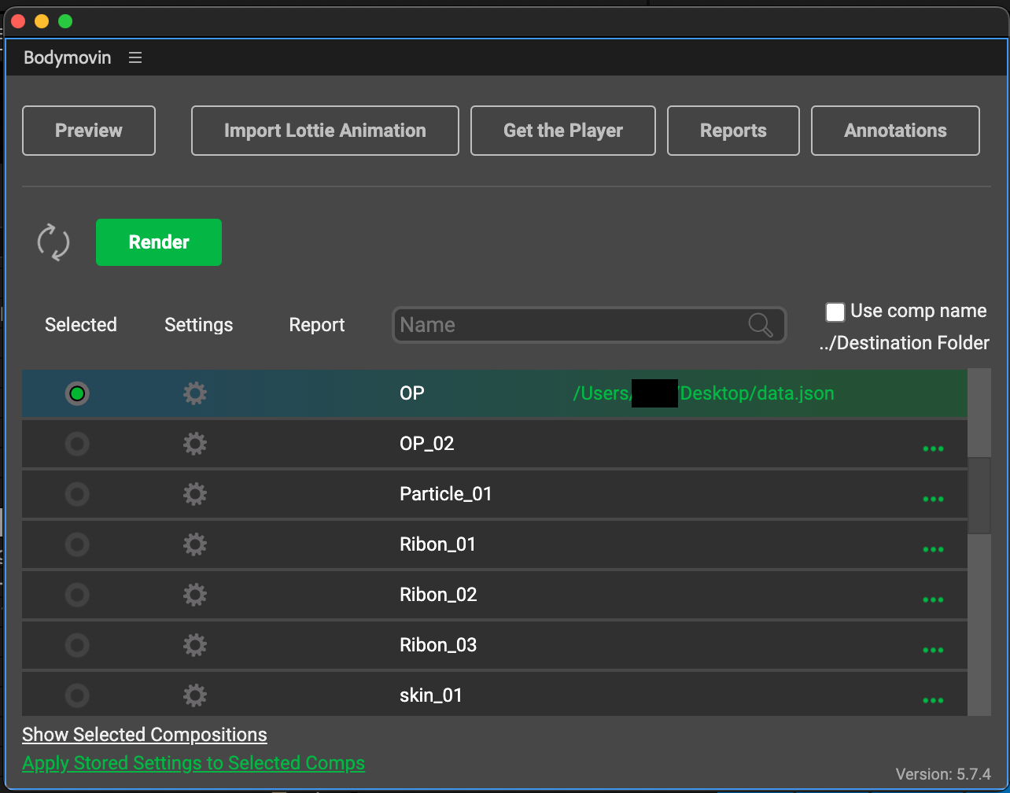The width and height of the screenshot is (1010, 793).
Task: Click the ../Destination Folder header label
Action: click(904, 343)
